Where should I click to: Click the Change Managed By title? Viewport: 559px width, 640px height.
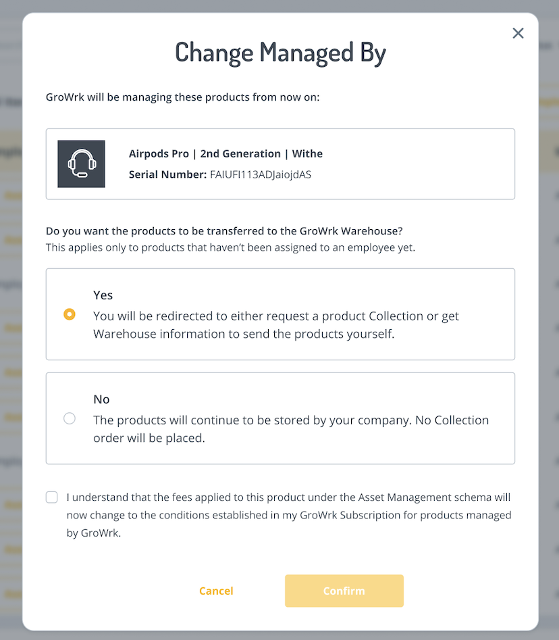(x=280, y=52)
